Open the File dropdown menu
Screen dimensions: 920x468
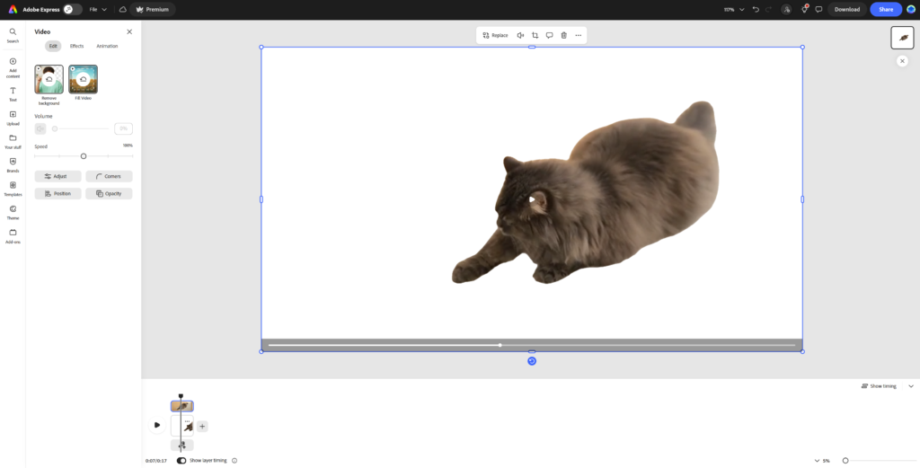pos(97,9)
